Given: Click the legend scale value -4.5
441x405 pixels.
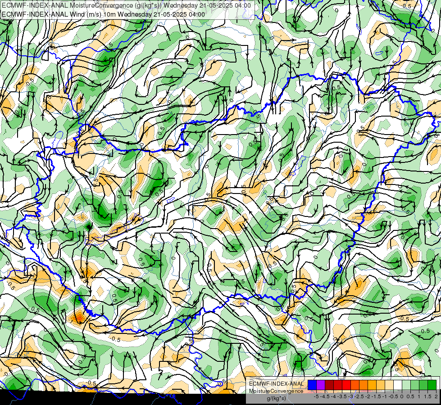Looking at the screenshot, I should [x=325, y=396].
